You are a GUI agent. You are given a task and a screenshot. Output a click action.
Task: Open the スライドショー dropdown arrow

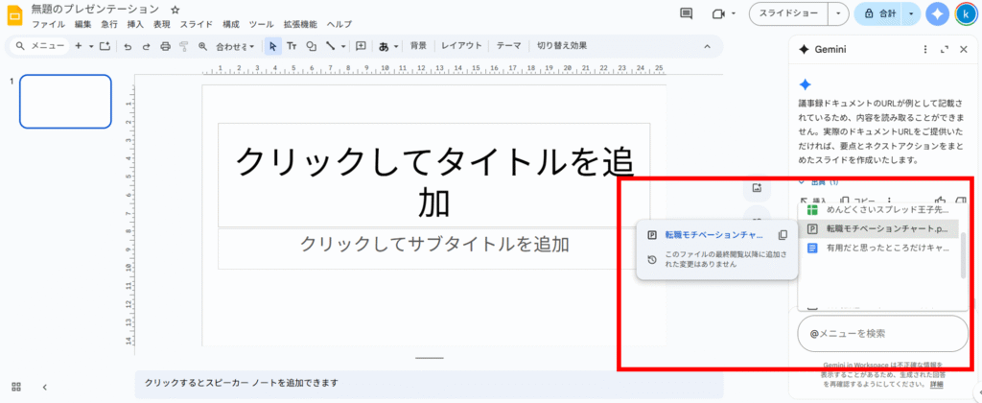coord(839,14)
